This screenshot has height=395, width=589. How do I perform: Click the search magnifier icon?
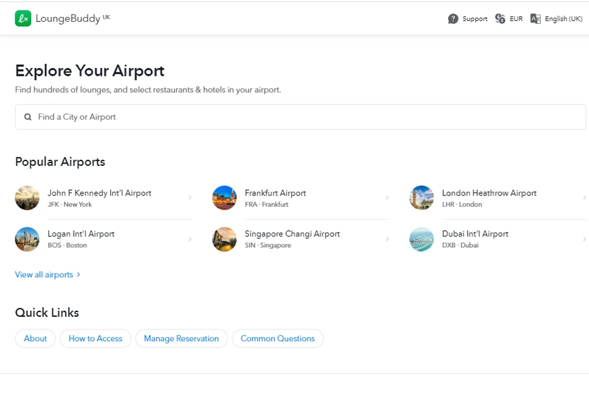[28, 117]
